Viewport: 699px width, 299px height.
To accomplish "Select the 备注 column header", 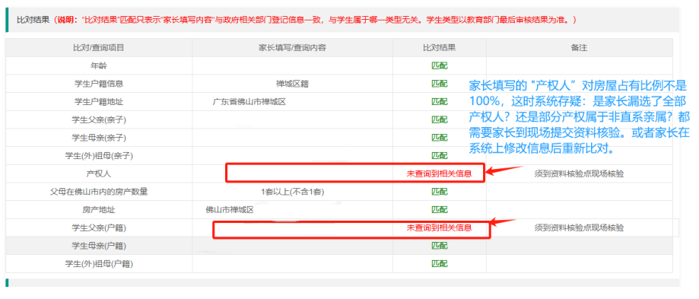I will coord(579,48).
